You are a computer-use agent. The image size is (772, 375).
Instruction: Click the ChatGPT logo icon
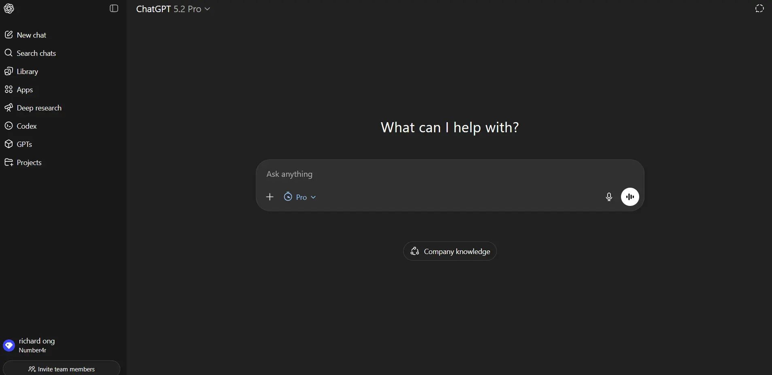click(9, 8)
